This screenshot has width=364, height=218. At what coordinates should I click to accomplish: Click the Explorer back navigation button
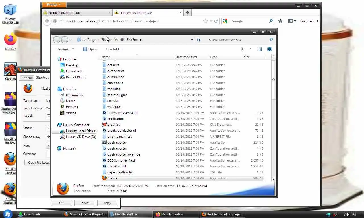click(57, 40)
